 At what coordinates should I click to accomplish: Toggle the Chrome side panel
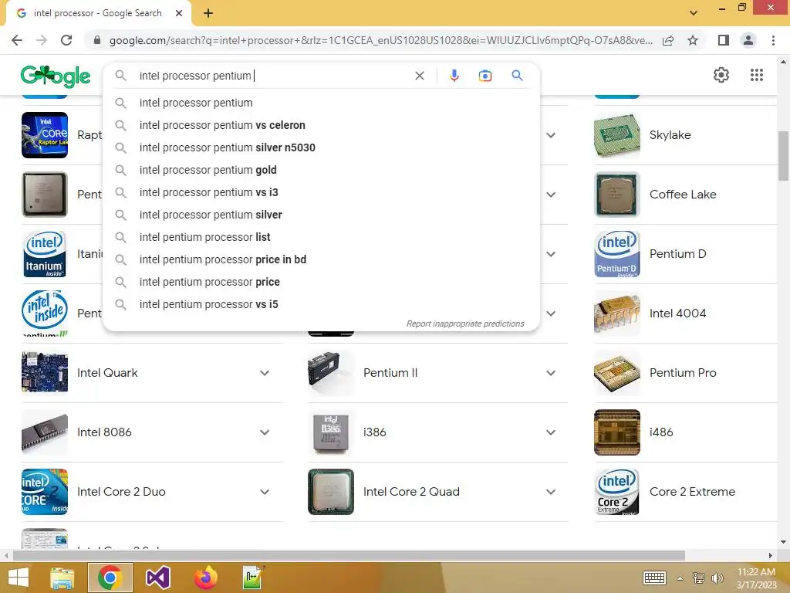(x=723, y=40)
